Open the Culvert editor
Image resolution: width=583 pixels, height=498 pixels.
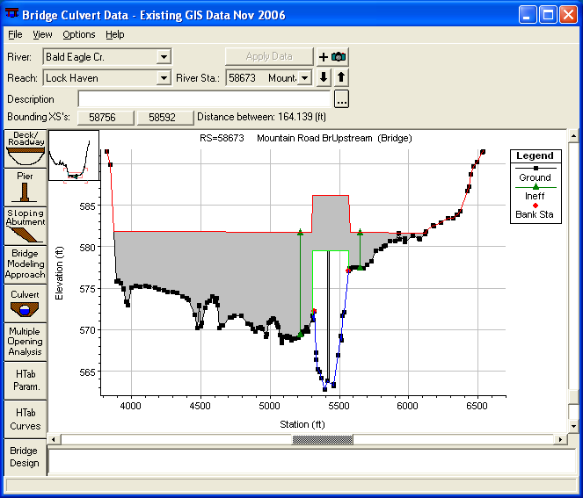(25, 302)
